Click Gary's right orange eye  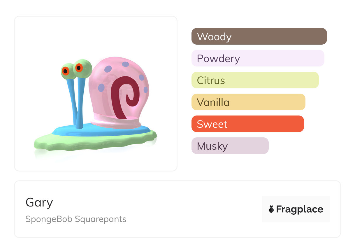[79, 68]
